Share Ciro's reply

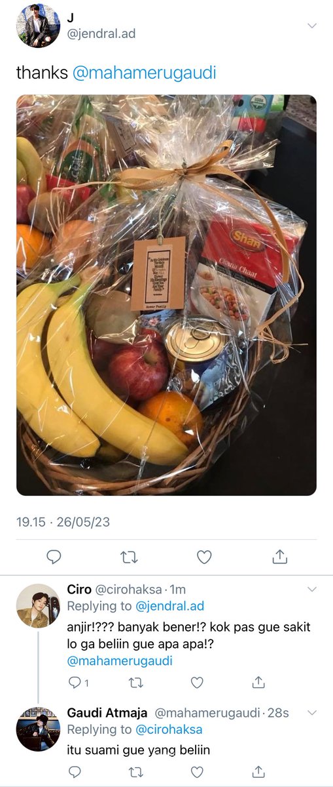[258, 682]
